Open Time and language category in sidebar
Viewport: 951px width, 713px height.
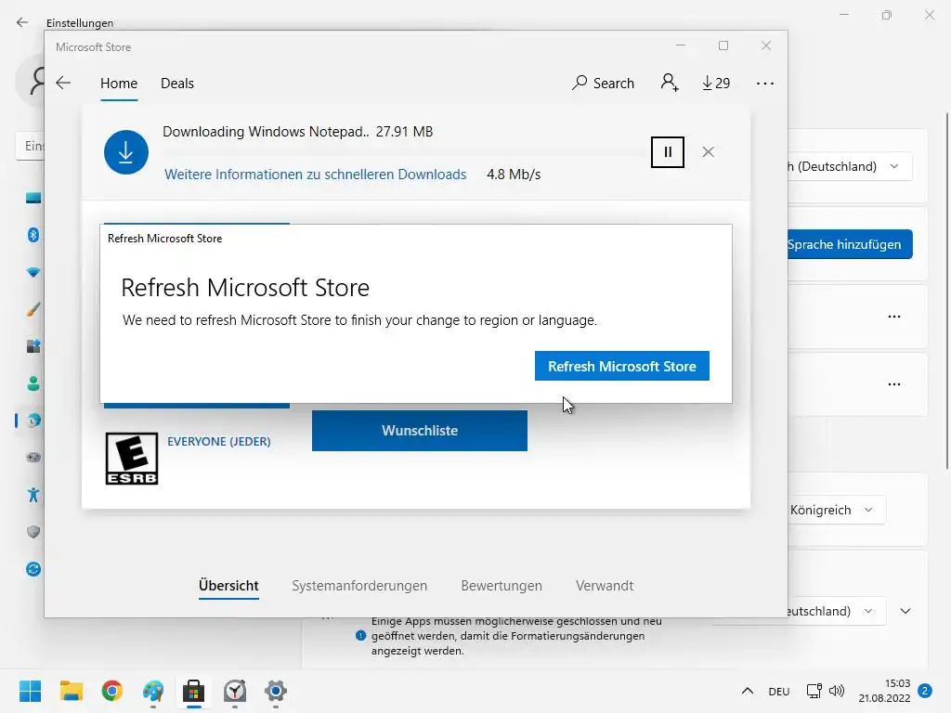pyautogui.click(x=33, y=421)
